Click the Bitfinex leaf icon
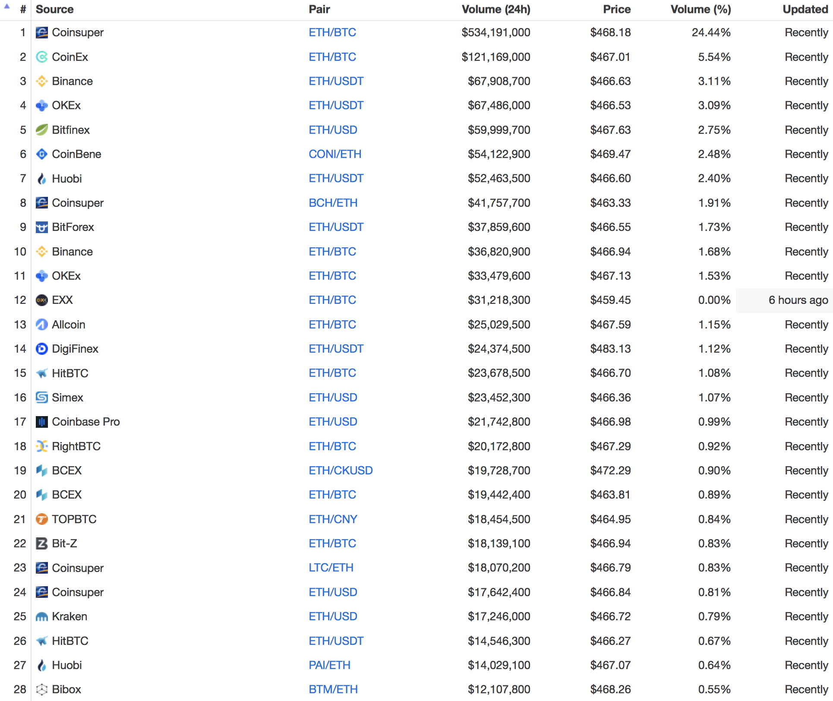Viewport: 833px width, 701px height. 41,130
